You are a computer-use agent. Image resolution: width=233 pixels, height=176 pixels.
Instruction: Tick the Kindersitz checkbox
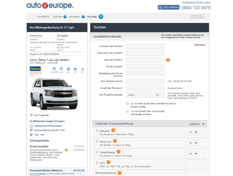97,141
